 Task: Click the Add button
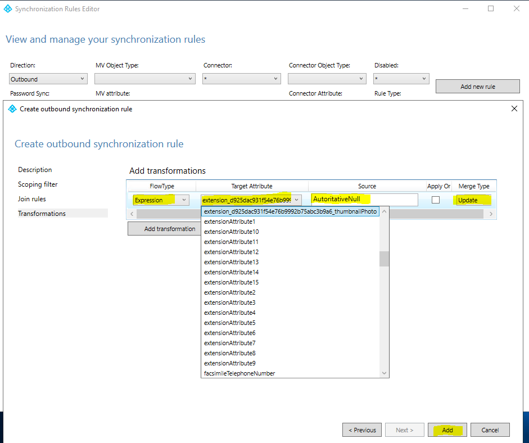point(447,430)
